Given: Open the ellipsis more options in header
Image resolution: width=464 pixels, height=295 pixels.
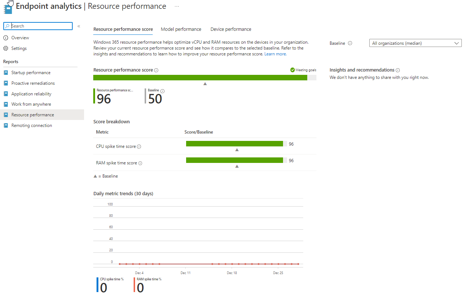Looking at the screenshot, I should 177,7.
